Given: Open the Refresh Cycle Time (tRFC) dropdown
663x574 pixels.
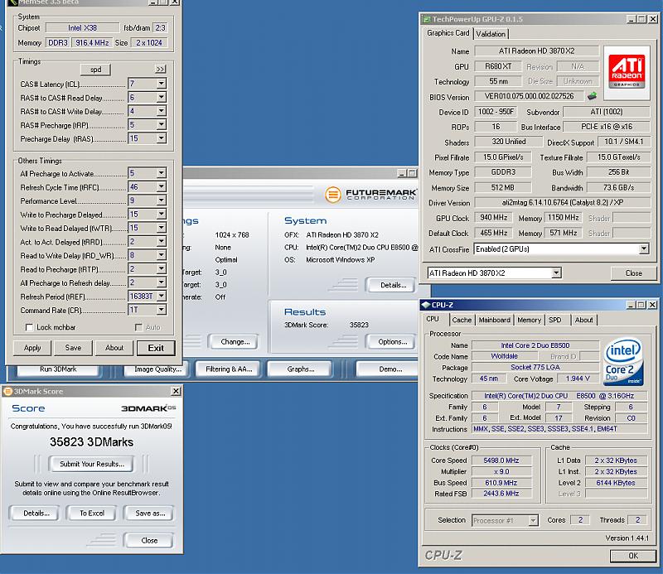Looking at the screenshot, I should click(162, 187).
